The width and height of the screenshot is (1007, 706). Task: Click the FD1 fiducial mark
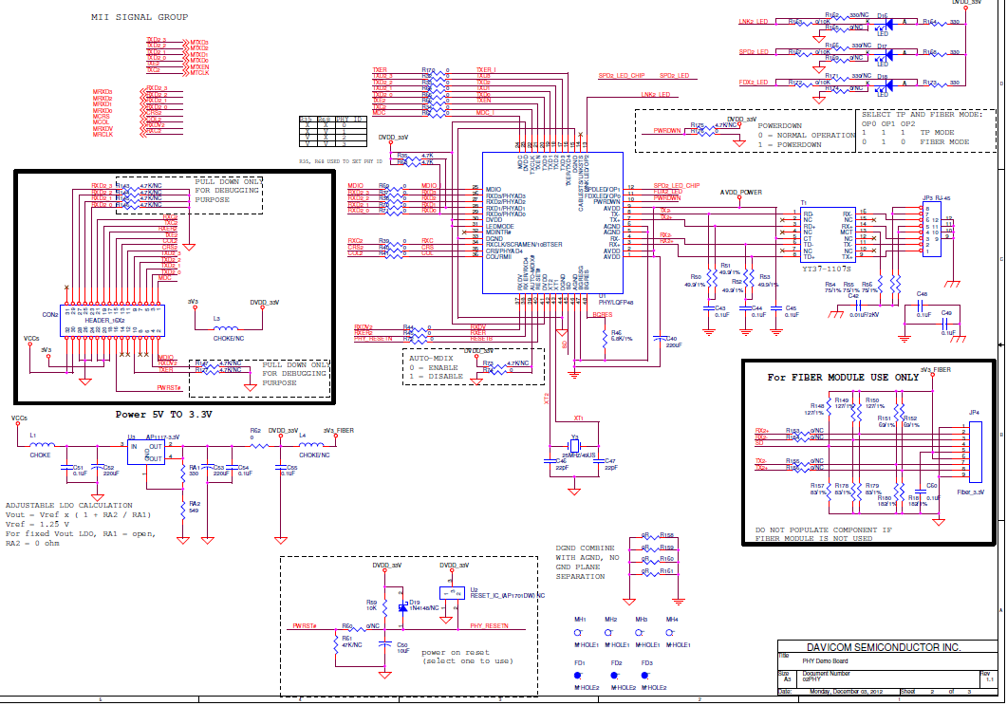coord(578,676)
